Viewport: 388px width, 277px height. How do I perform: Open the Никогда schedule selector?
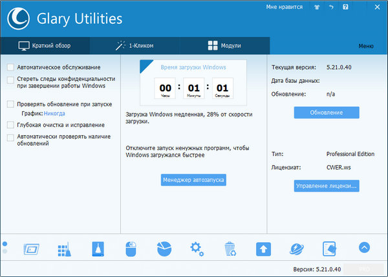pos(54,113)
